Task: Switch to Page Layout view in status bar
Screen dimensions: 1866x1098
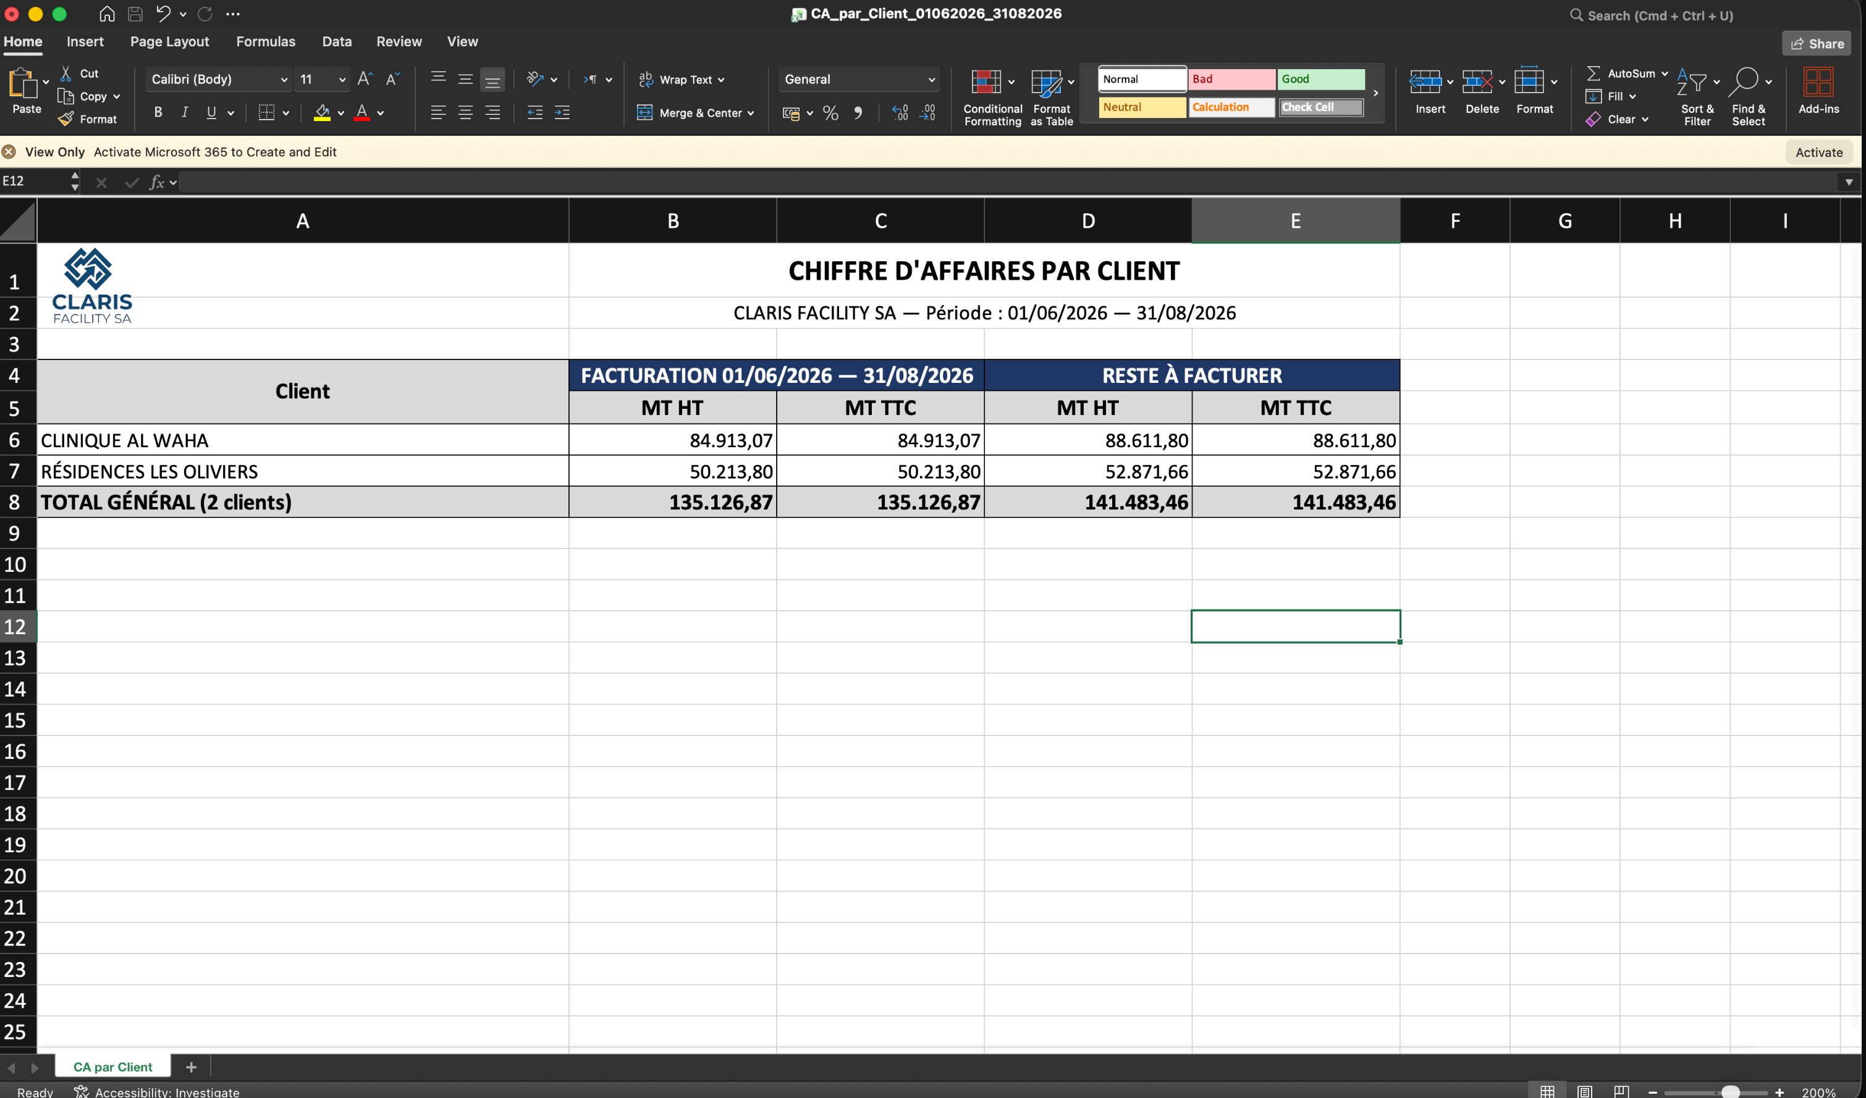Action: point(1585,1091)
